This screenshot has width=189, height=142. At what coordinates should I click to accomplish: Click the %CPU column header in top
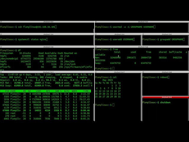coord(66,91)
